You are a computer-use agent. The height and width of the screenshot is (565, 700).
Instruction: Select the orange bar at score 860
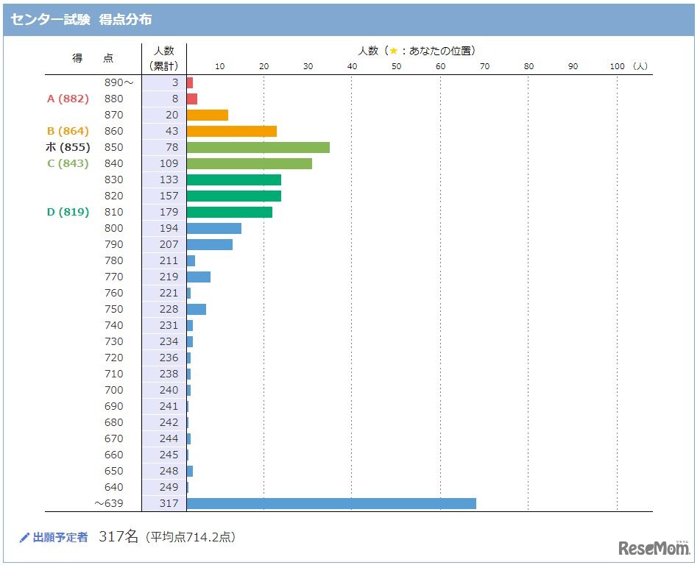click(x=232, y=131)
